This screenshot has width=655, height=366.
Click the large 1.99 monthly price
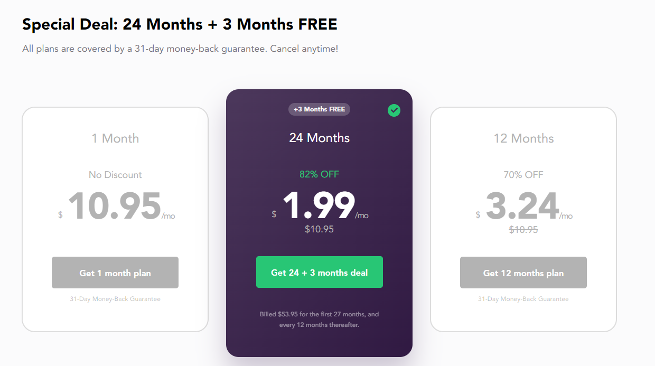319,206
